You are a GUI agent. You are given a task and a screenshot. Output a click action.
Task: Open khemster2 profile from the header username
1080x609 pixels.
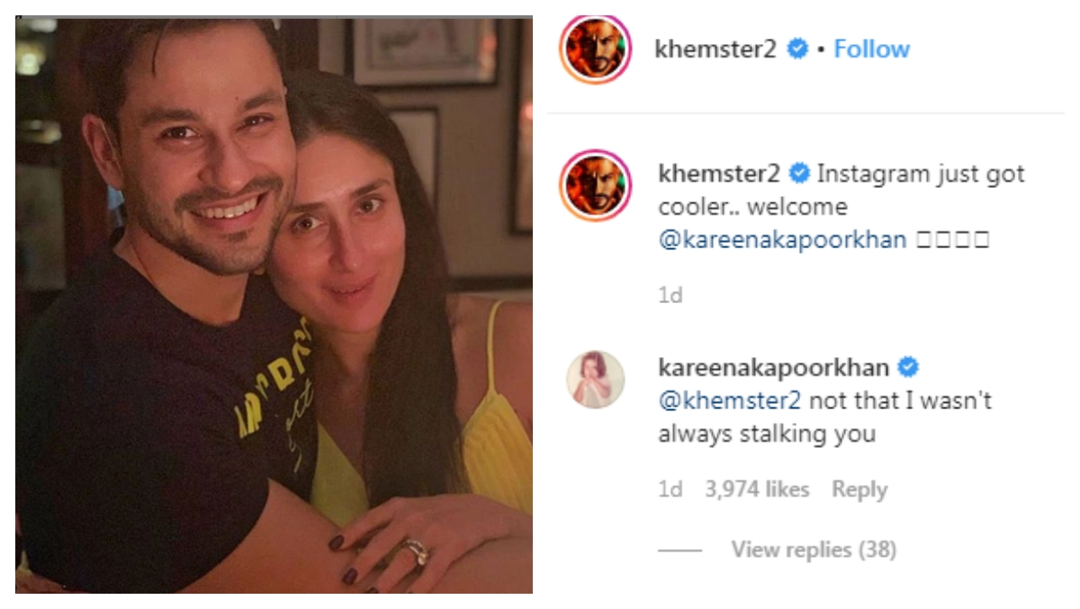(x=715, y=49)
